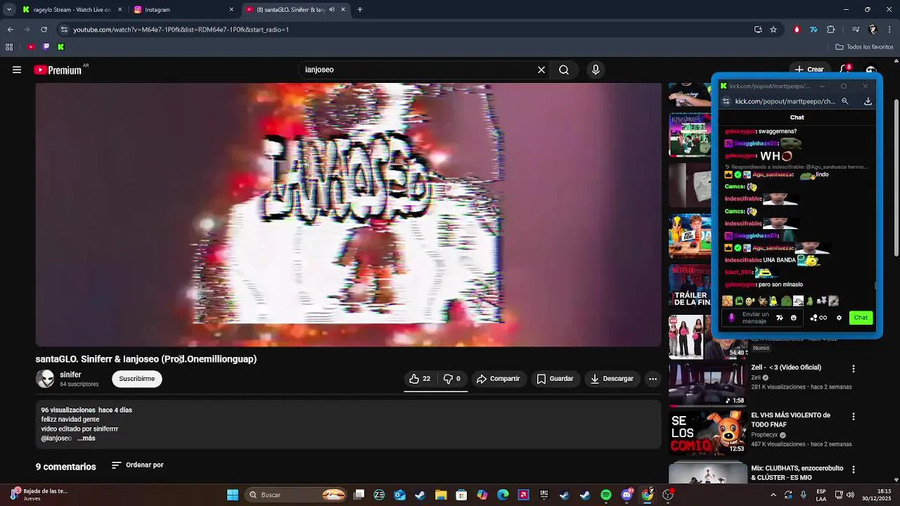Open Kick chat settings gear
Image resolution: width=900 pixels, height=506 pixels.
pyautogui.click(x=839, y=318)
